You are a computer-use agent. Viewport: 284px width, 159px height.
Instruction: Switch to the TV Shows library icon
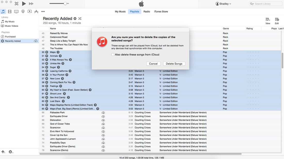16,12
